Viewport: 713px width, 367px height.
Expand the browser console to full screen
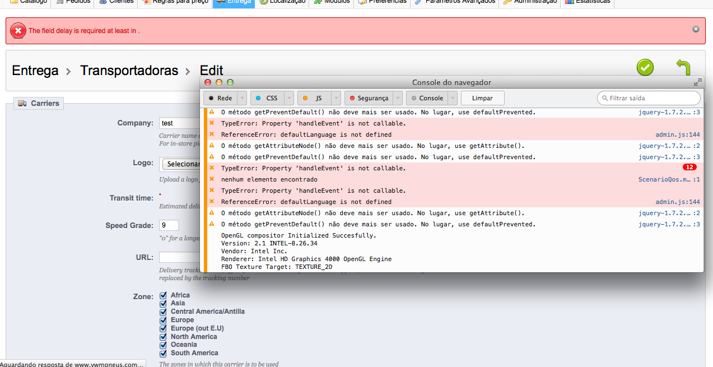pos(697,82)
